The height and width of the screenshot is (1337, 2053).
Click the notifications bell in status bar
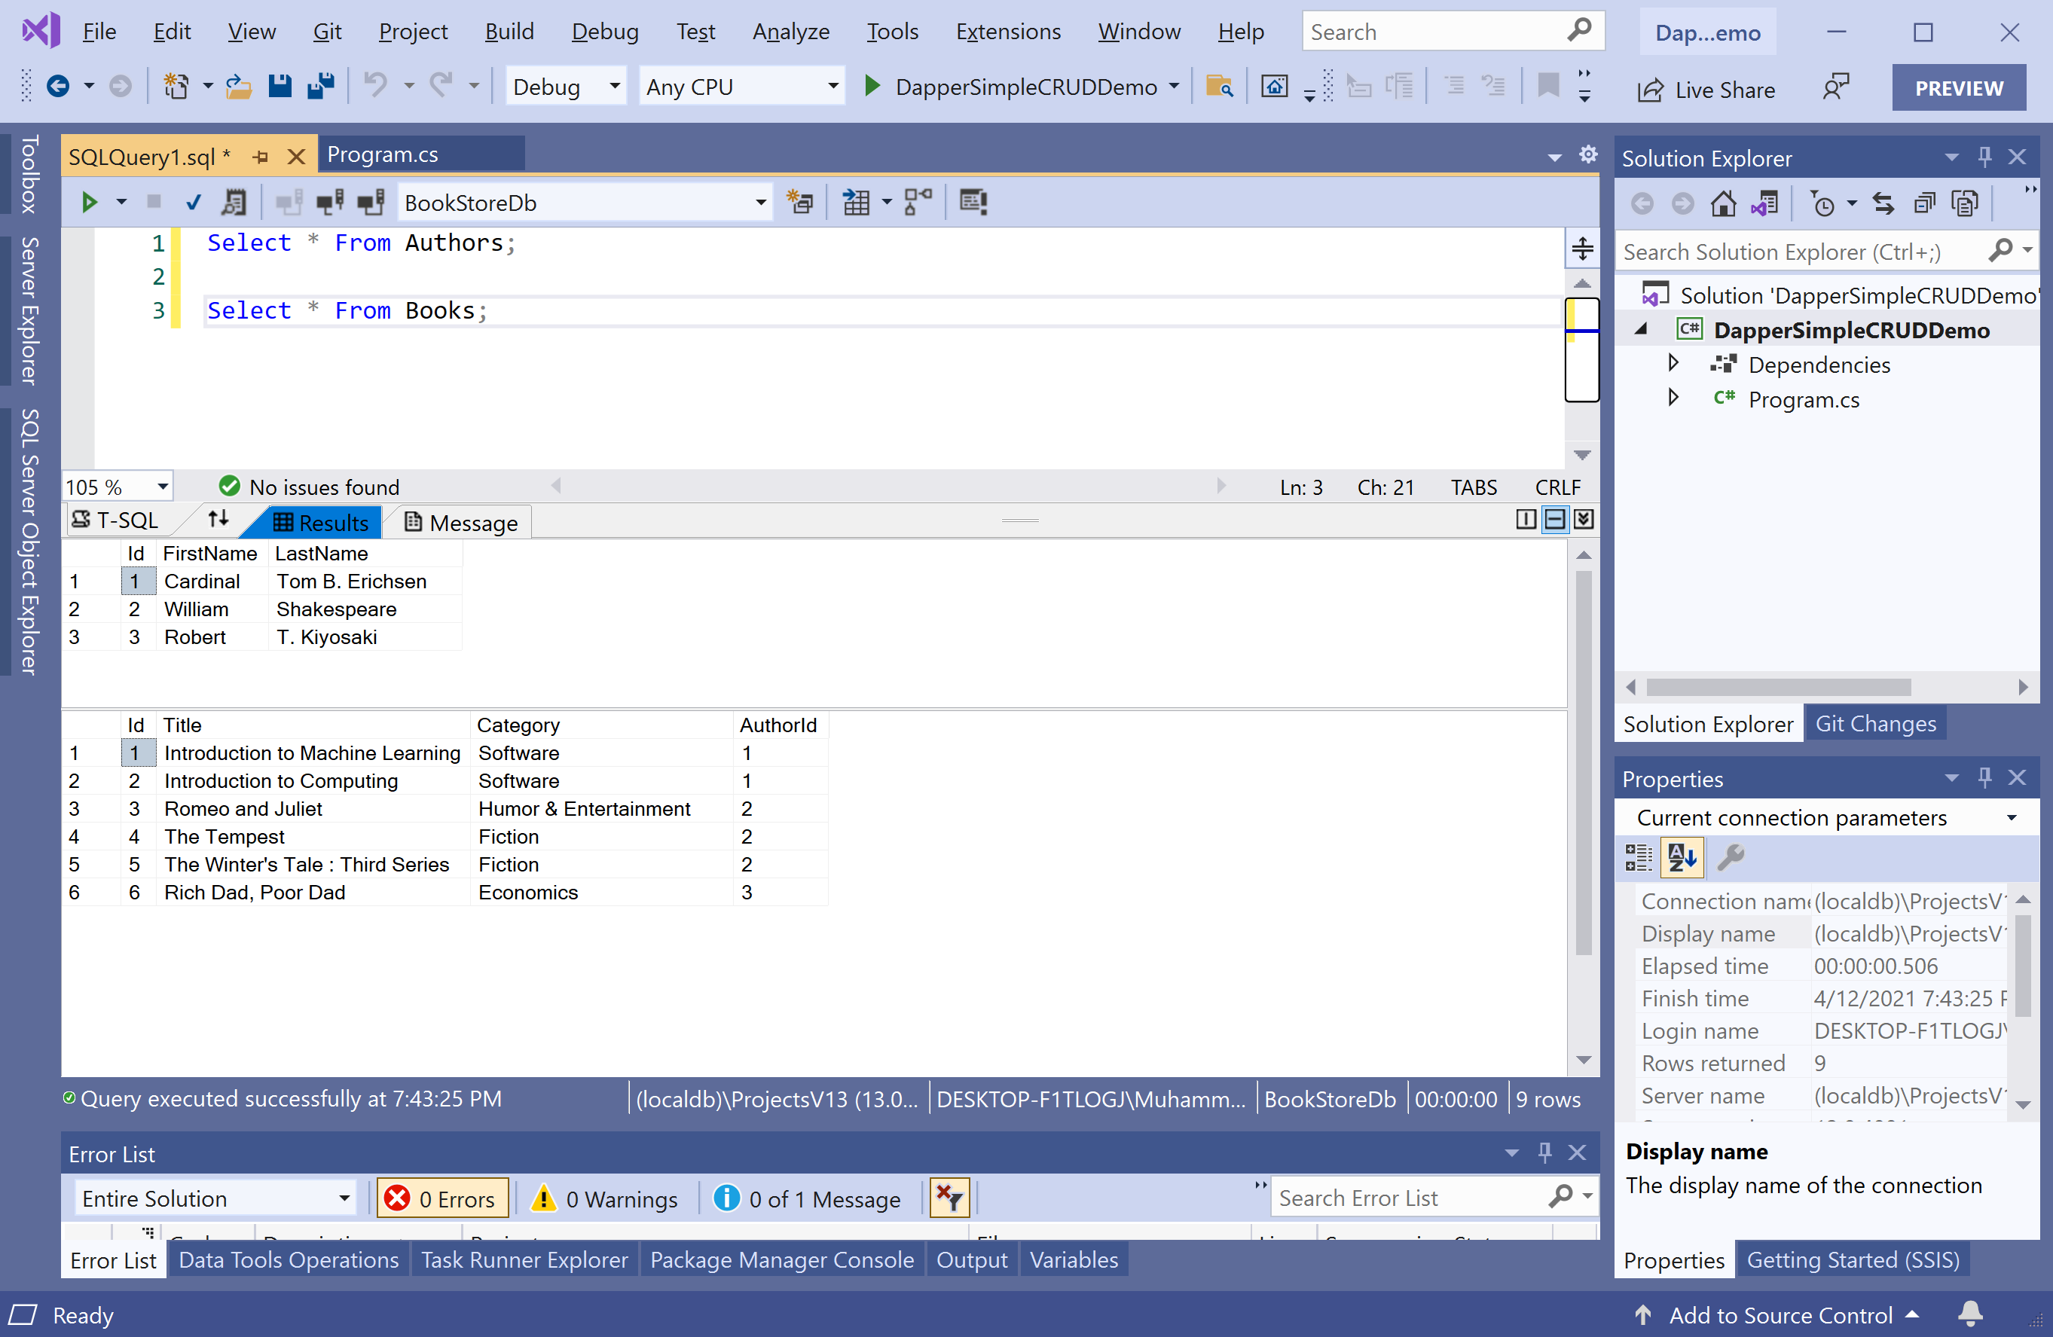coord(1969,1314)
